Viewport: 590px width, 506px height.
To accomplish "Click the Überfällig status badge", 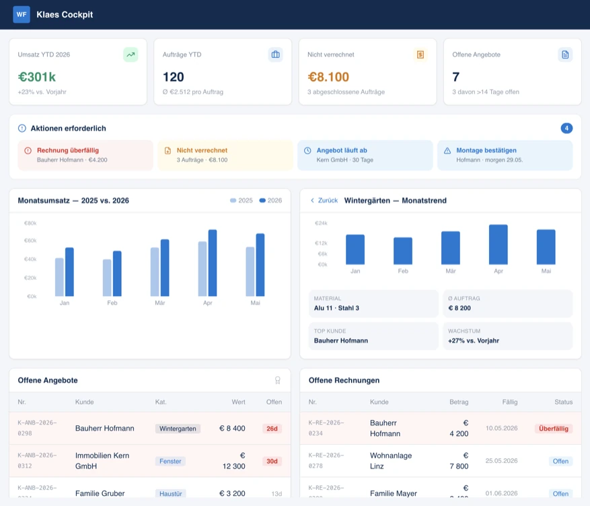I will coord(554,429).
